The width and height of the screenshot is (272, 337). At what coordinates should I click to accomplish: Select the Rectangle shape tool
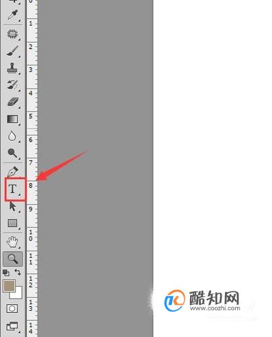[13, 223]
